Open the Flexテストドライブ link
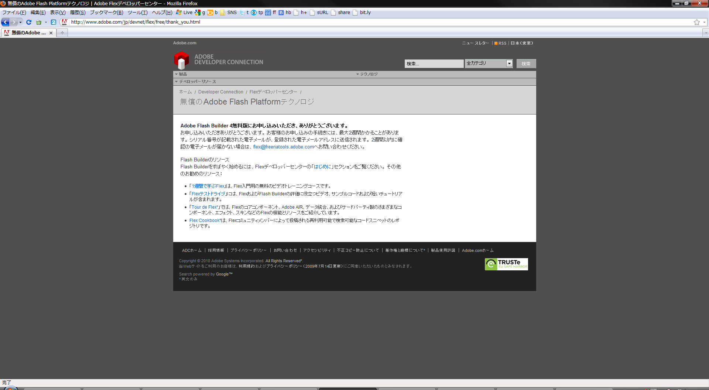 208,194
